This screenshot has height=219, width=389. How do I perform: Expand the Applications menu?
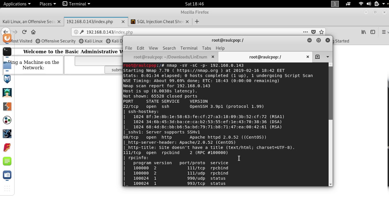[17, 4]
